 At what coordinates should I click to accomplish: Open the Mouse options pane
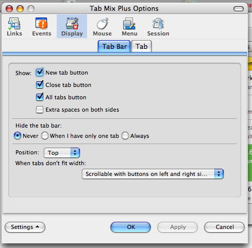click(x=102, y=27)
